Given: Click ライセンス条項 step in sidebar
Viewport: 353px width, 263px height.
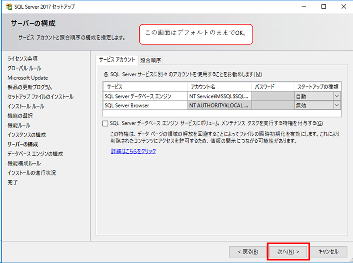Looking at the screenshot, I should pyautogui.click(x=23, y=59).
